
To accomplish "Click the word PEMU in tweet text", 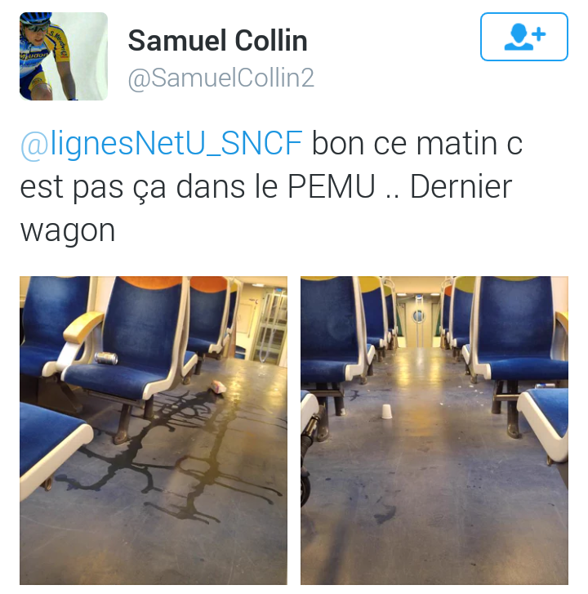I will tap(332, 186).
